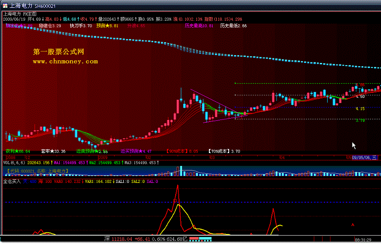Click the 快刀手3.70 indicator value
This screenshot has height=244, width=381.
coord(81,25)
